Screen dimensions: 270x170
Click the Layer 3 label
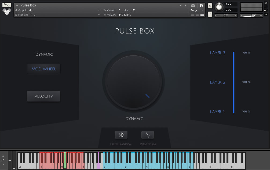pyautogui.click(x=218, y=53)
